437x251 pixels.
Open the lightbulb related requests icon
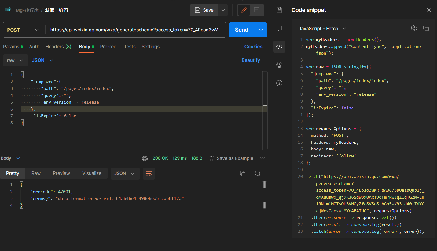279,65
